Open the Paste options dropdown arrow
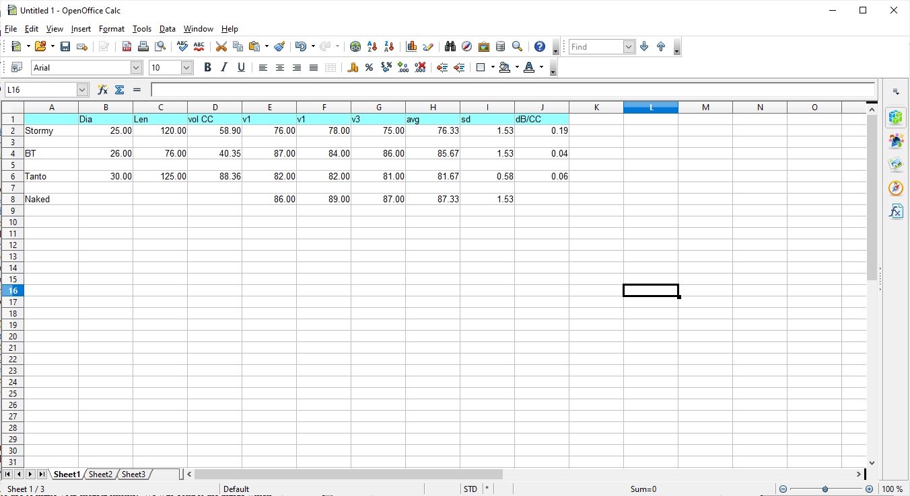 pos(267,46)
